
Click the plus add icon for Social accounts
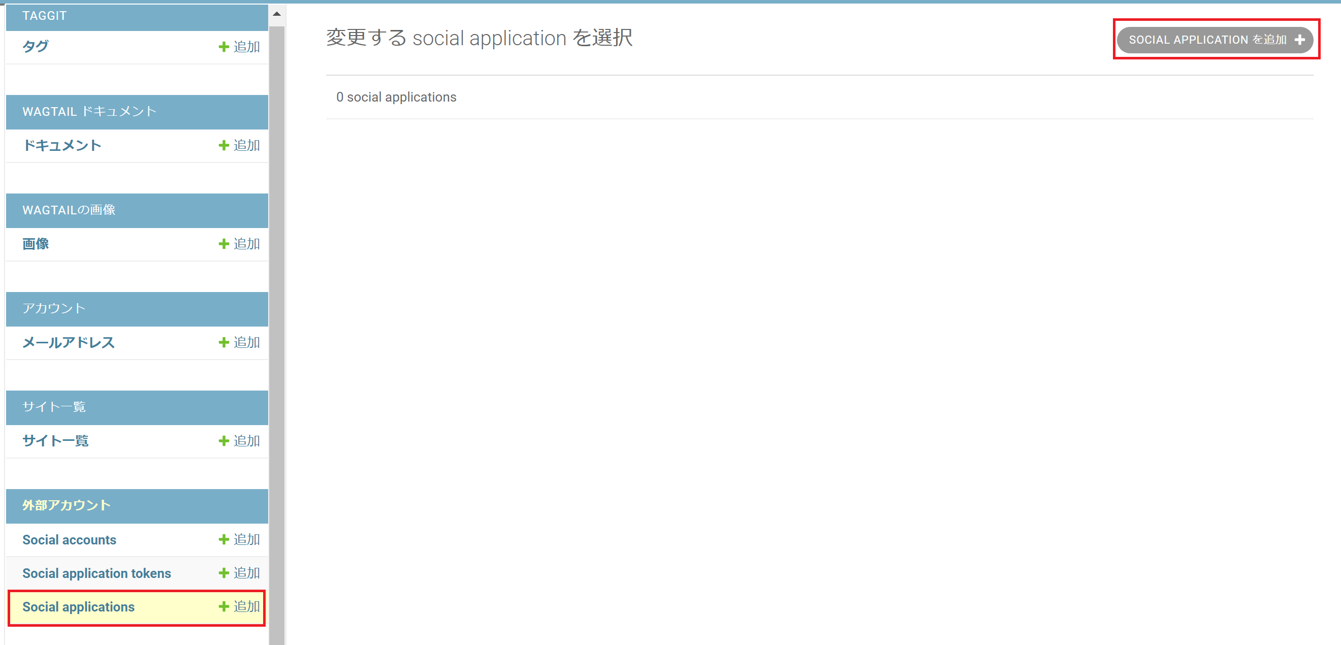tap(224, 539)
